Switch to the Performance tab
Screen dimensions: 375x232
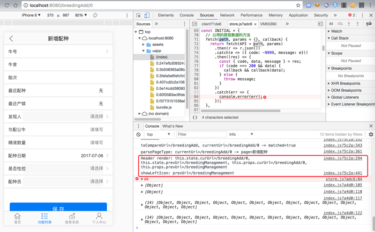pos(251,15)
